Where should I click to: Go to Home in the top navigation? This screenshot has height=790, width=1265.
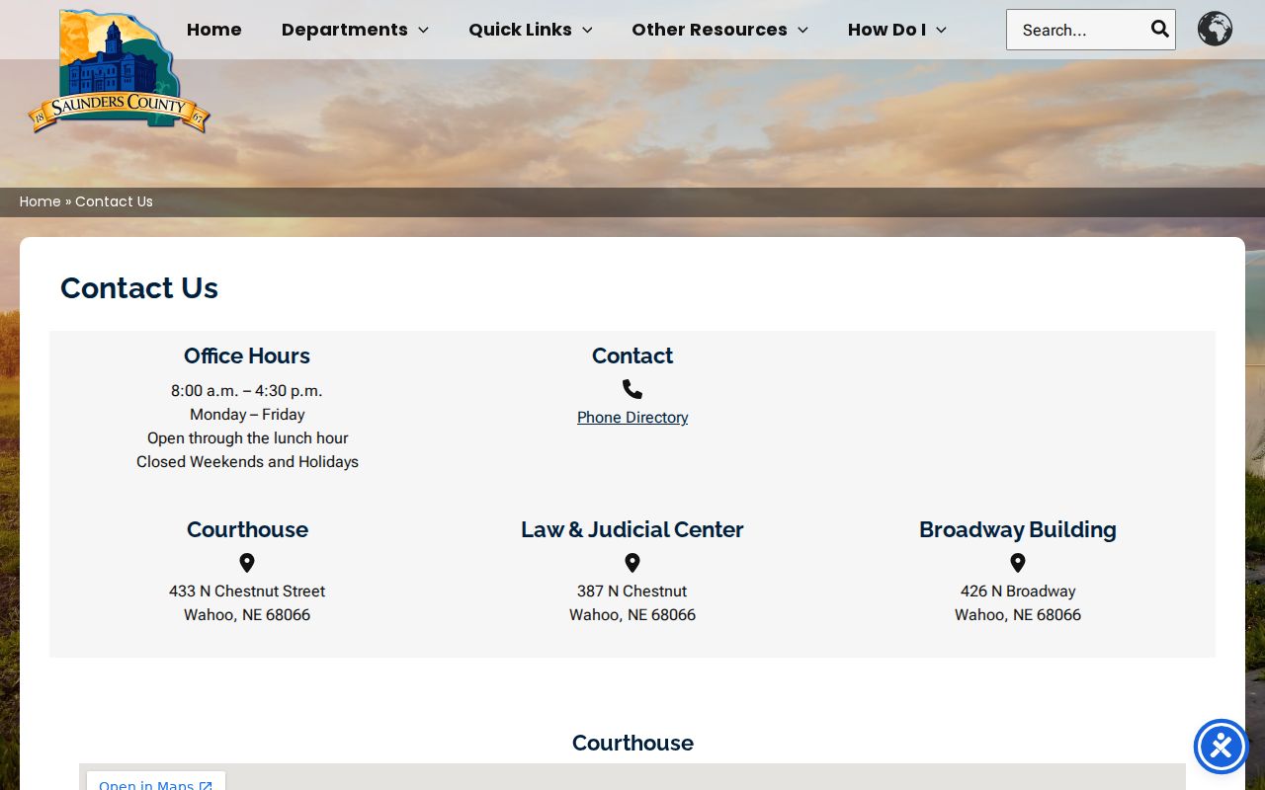pos(214,30)
